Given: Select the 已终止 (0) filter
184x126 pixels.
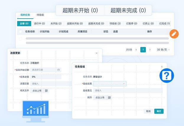Looking at the screenshot, I should tap(148, 23).
